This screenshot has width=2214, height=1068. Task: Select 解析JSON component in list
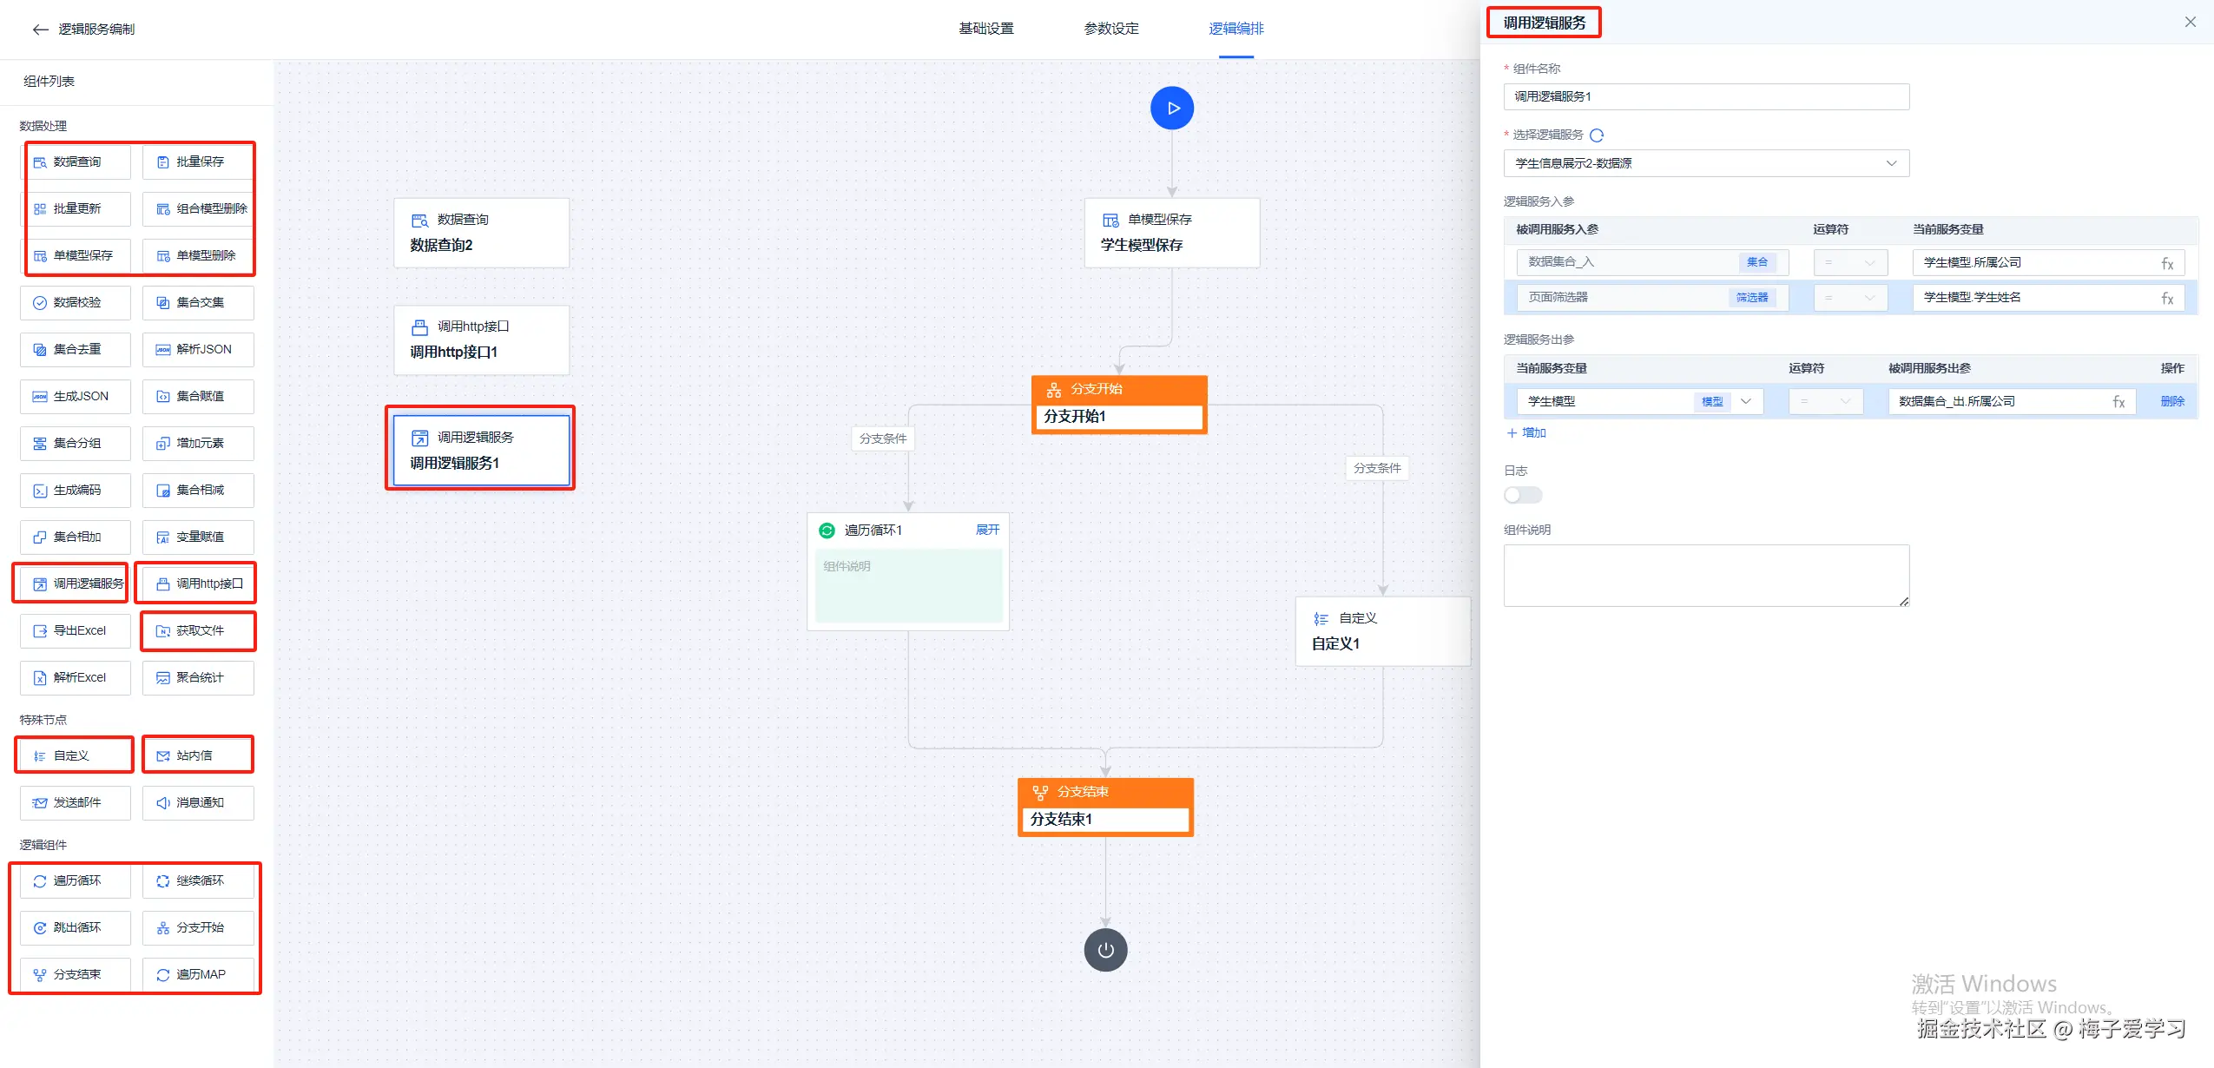pyautogui.click(x=199, y=350)
